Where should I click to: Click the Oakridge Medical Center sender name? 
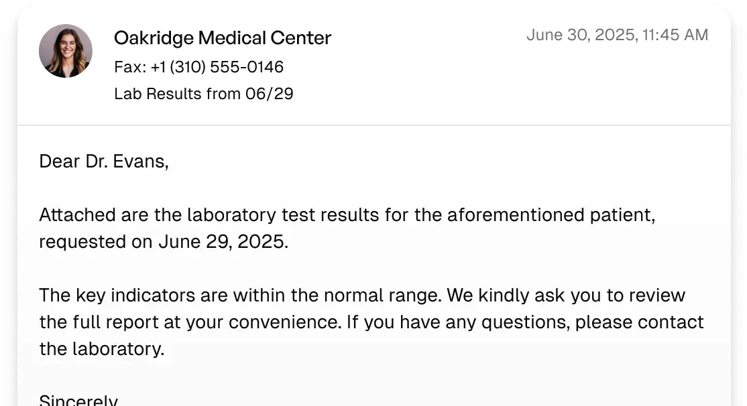tap(223, 38)
